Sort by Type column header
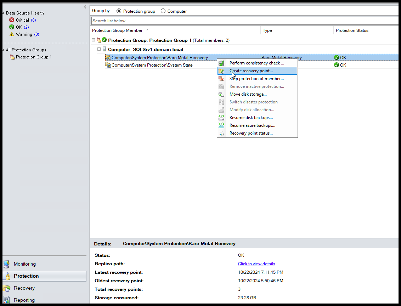Viewport: 401px width, 306px height. click(297, 30)
